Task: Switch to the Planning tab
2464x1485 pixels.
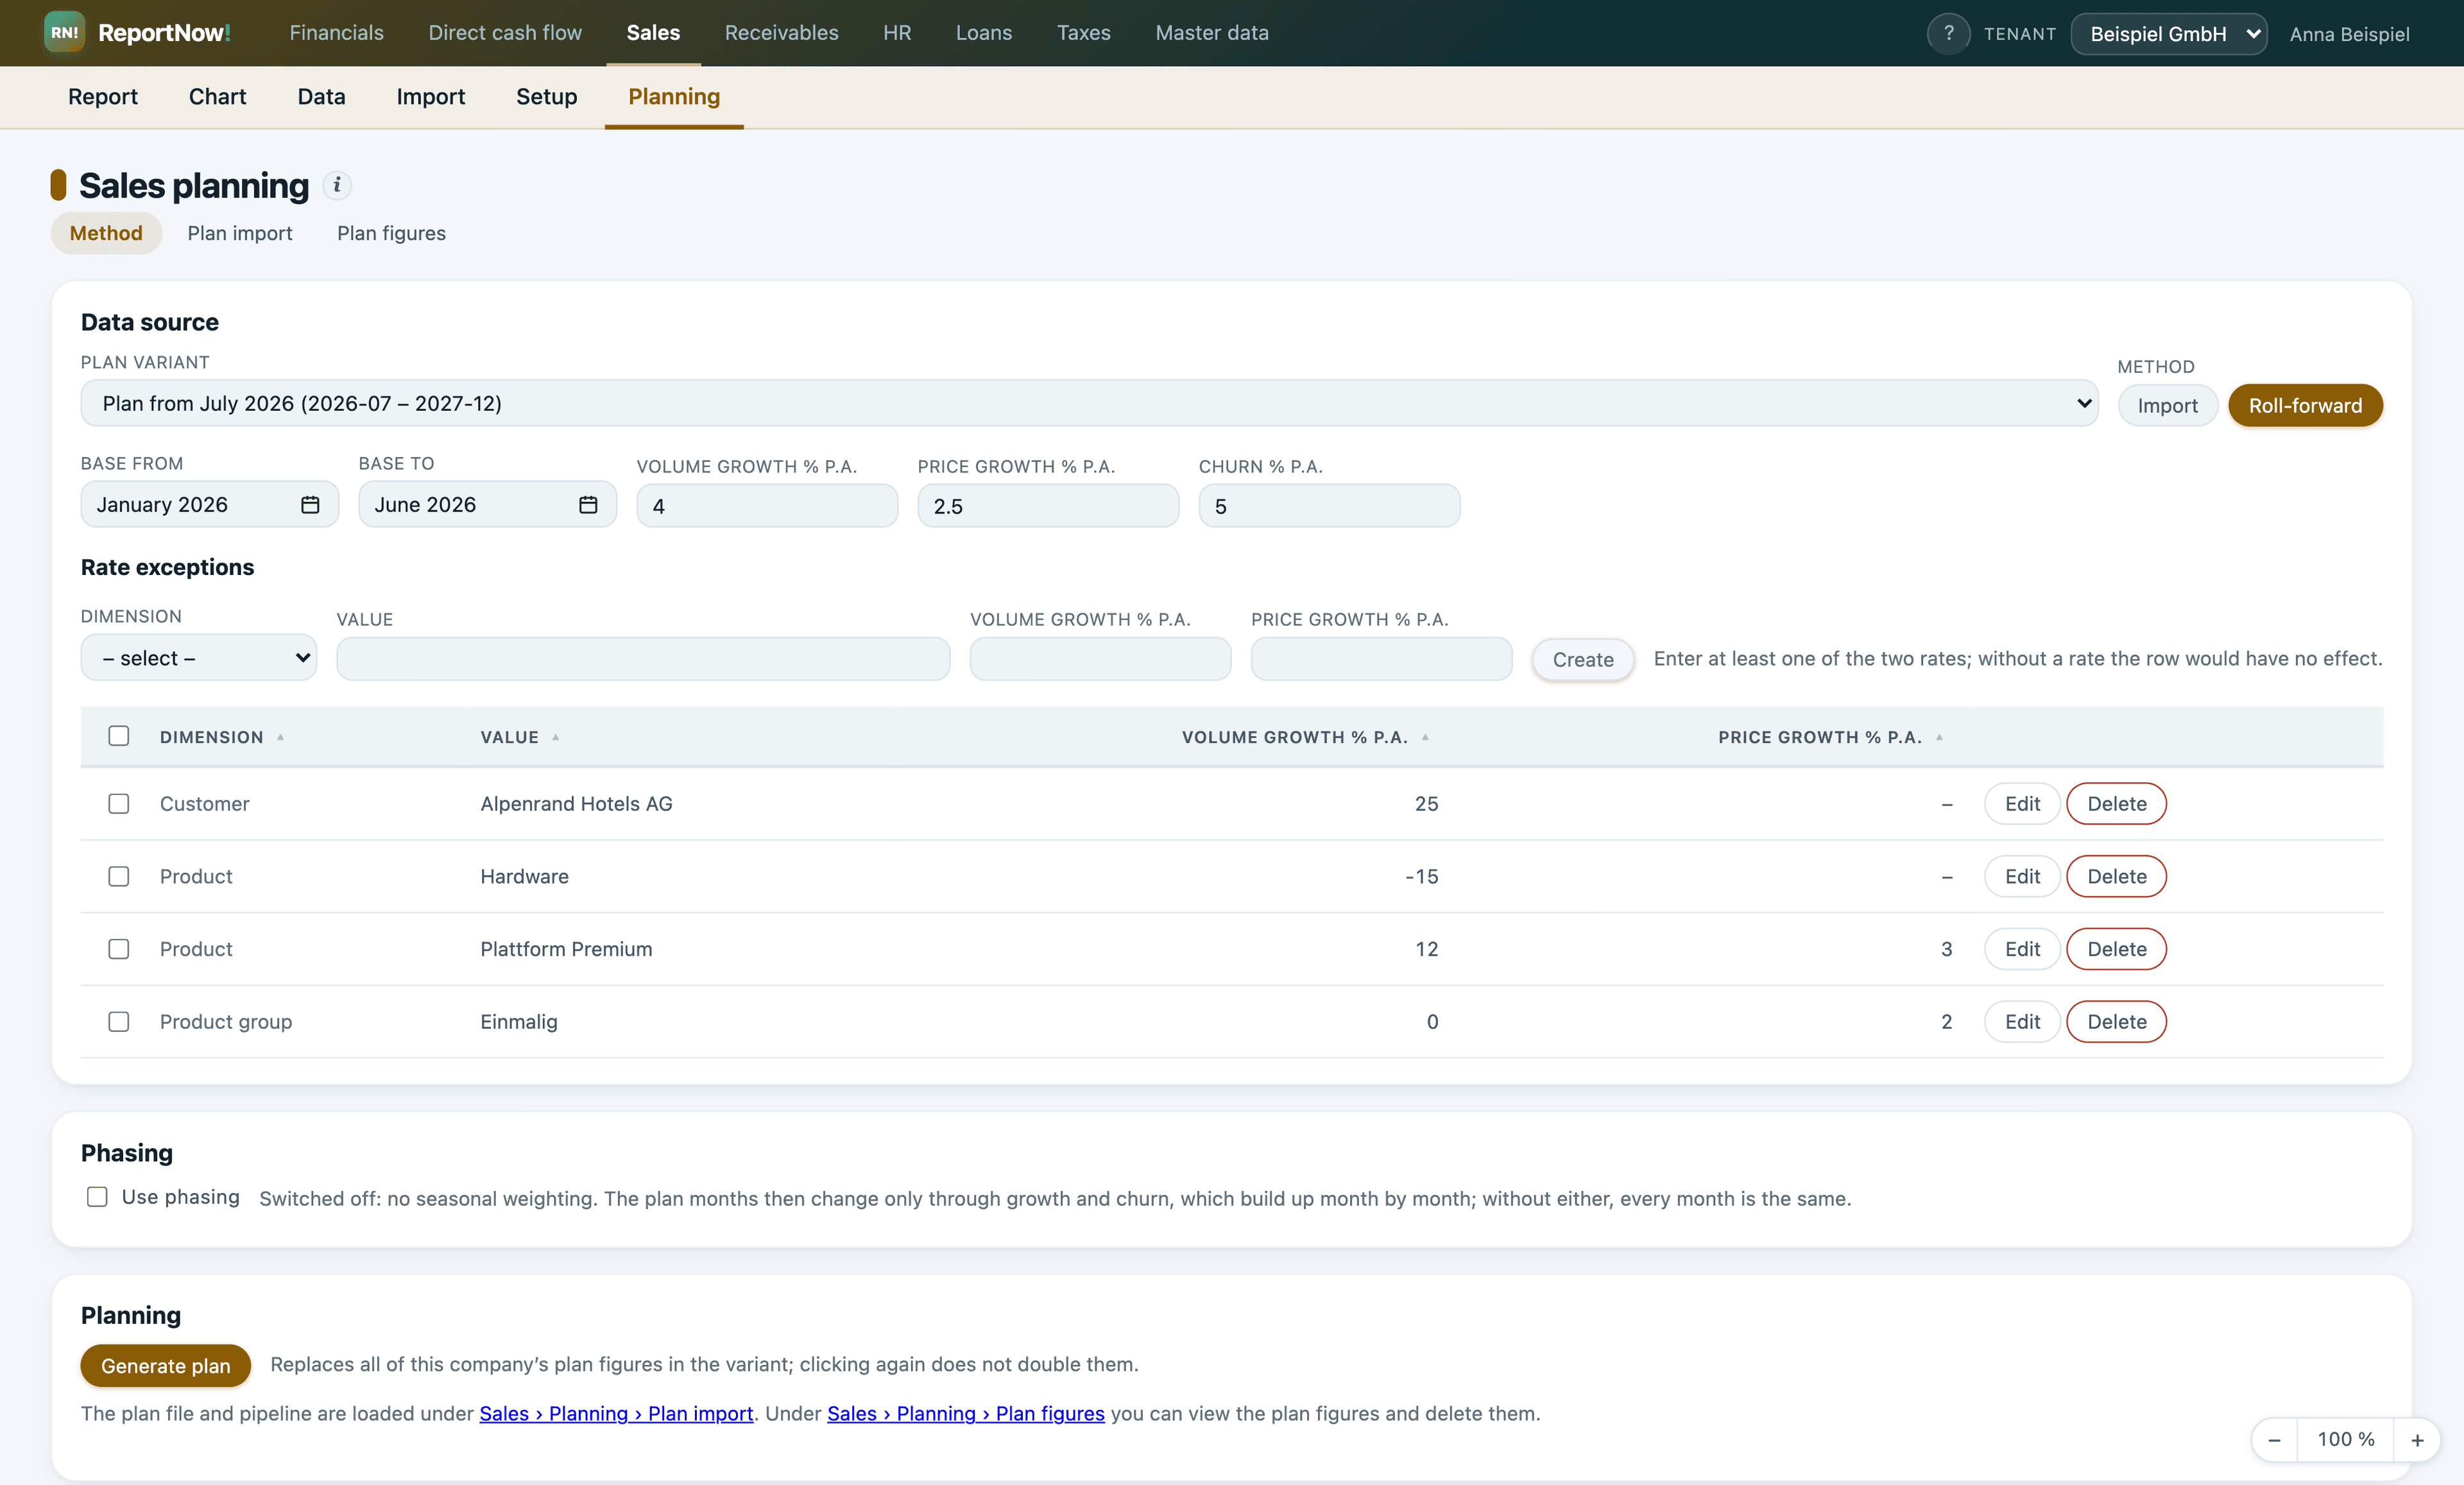Action: [674, 97]
